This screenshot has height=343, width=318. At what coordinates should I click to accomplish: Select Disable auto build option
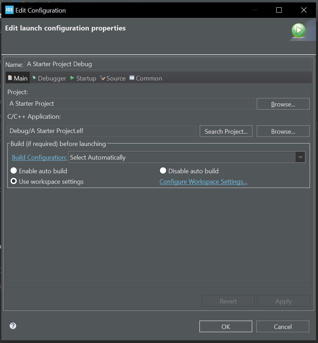(163, 171)
